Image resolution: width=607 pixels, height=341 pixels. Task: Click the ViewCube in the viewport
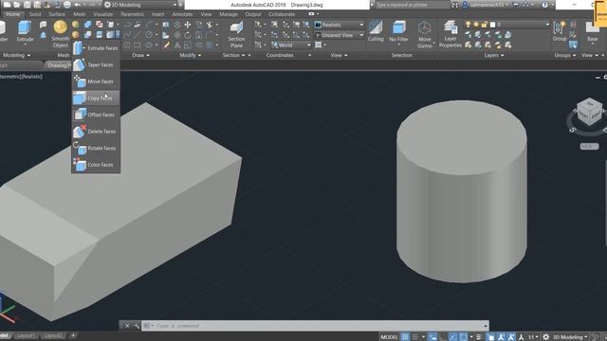coord(590,112)
